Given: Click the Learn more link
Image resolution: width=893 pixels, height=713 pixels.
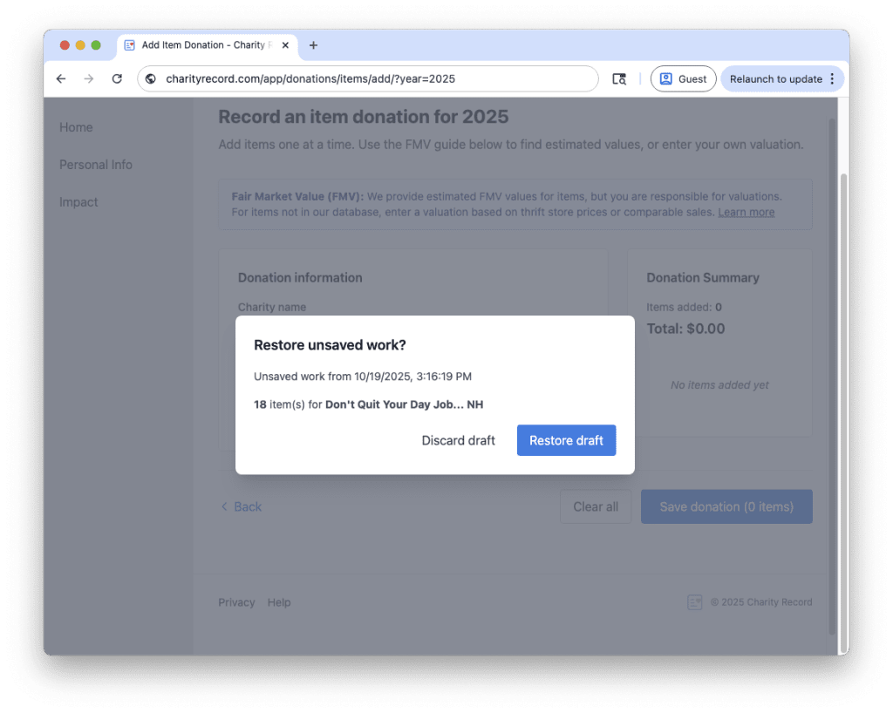Looking at the screenshot, I should 746,212.
